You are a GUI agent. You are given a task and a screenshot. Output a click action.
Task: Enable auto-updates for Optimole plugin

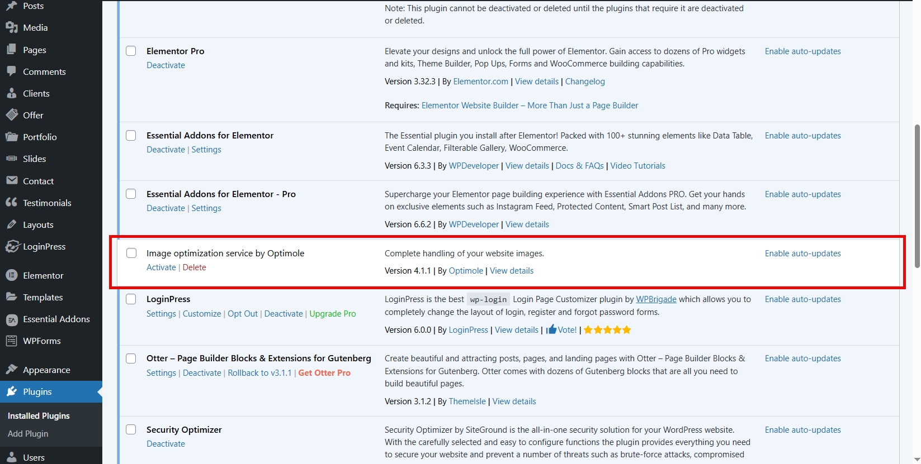tap(803, 253)
